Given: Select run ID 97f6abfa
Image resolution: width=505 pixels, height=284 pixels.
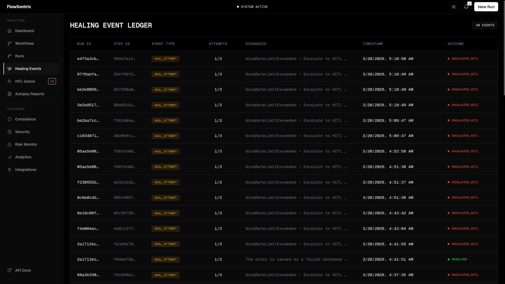Looking at the screenshot, I should (x=88, y=74).
